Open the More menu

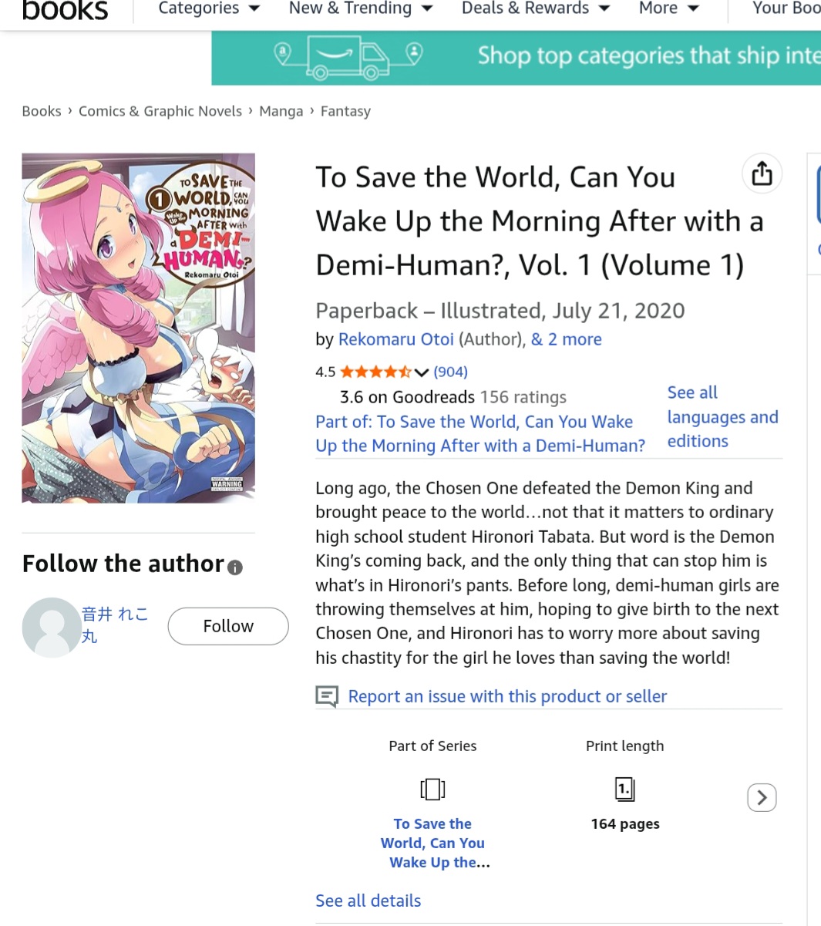tap(669, 8)
